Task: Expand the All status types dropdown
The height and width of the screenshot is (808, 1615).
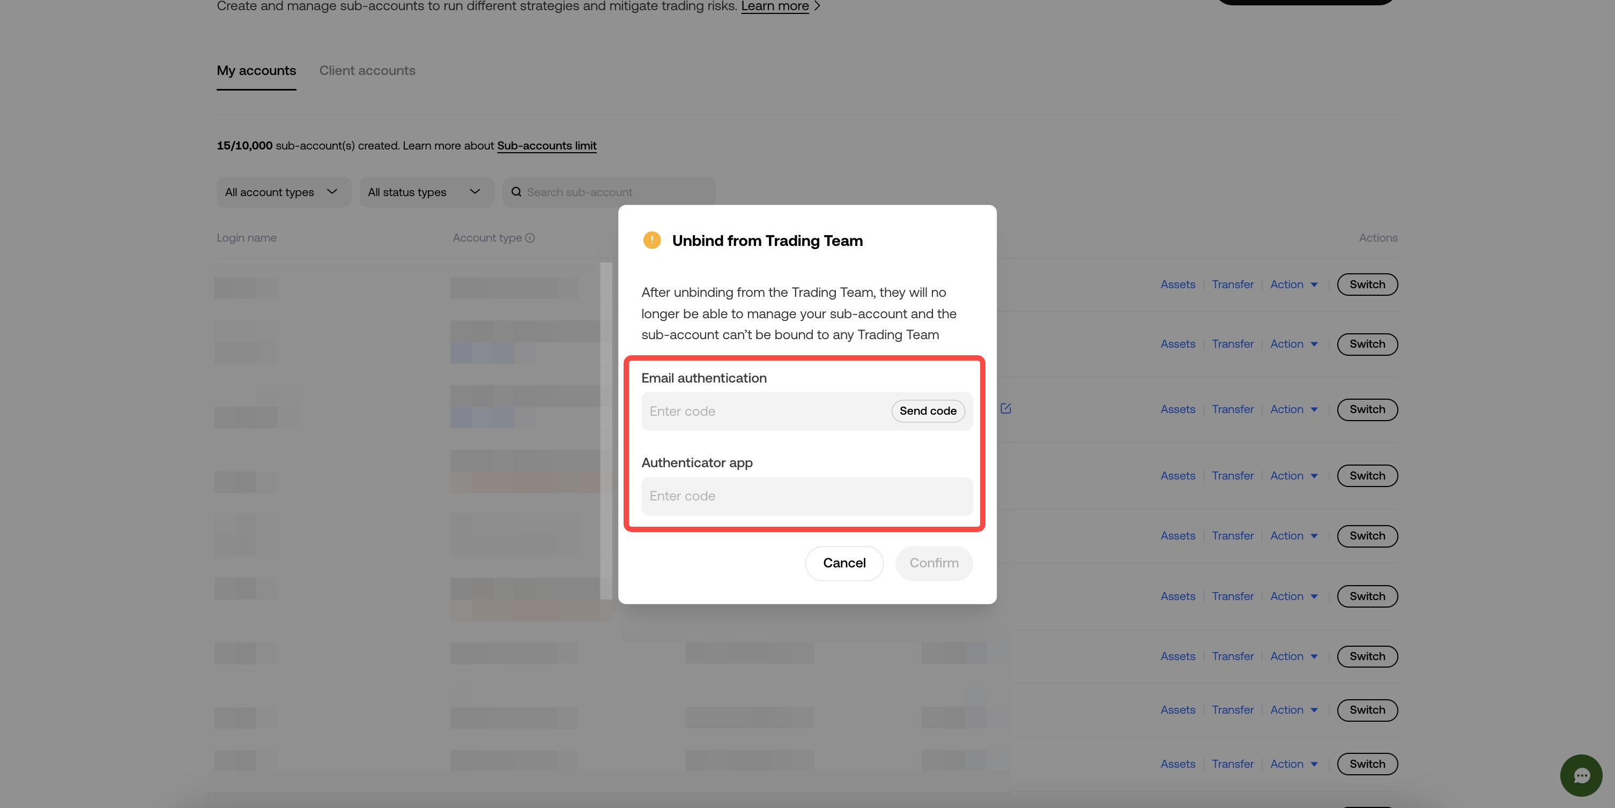Action: pyautogui.click(x=426, y=192)
